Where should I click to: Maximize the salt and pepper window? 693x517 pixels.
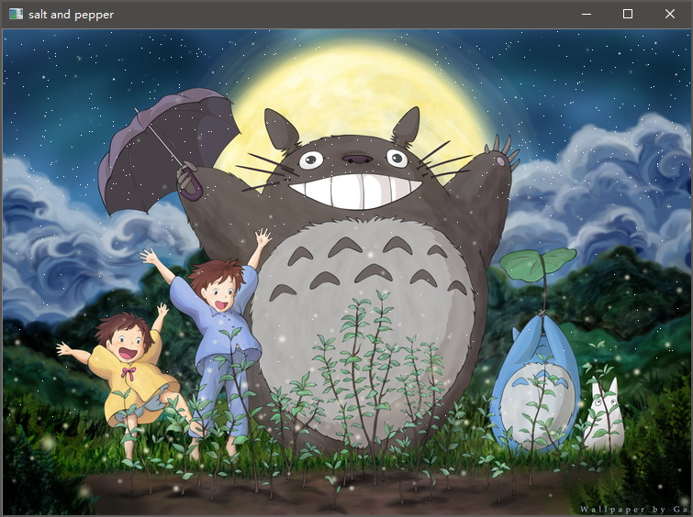[x=628, y=14]
